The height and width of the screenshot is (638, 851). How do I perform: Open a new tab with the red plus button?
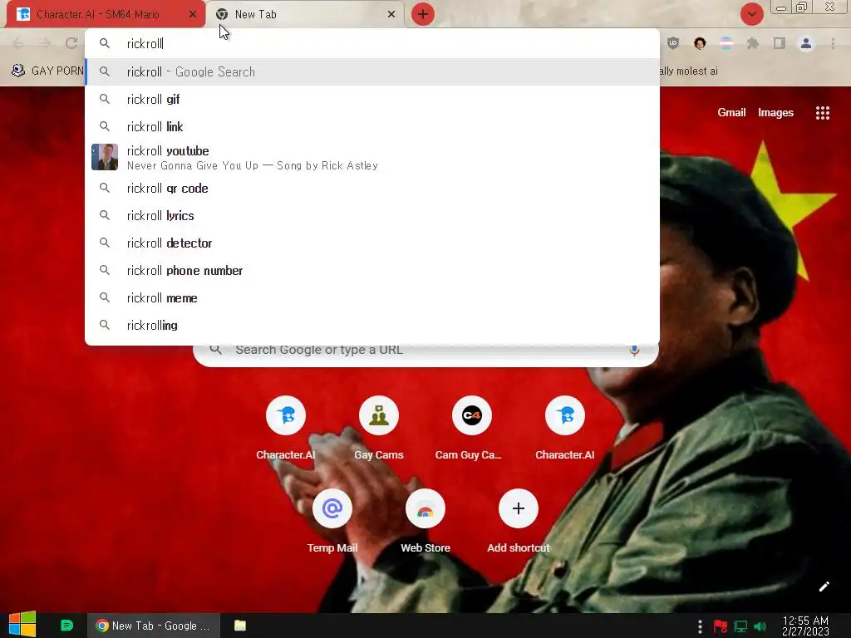[x=423, y=14]
